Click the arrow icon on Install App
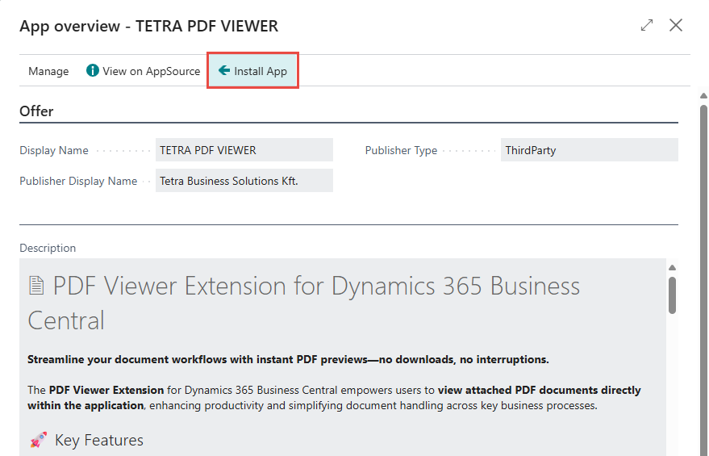This screenshot has height=456, width=709. (x=223, y=70)
